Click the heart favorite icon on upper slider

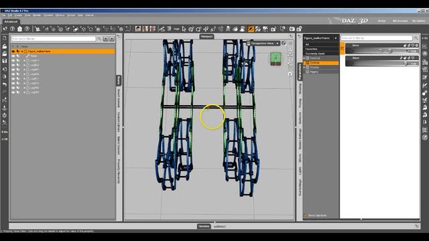pos(413,46)
